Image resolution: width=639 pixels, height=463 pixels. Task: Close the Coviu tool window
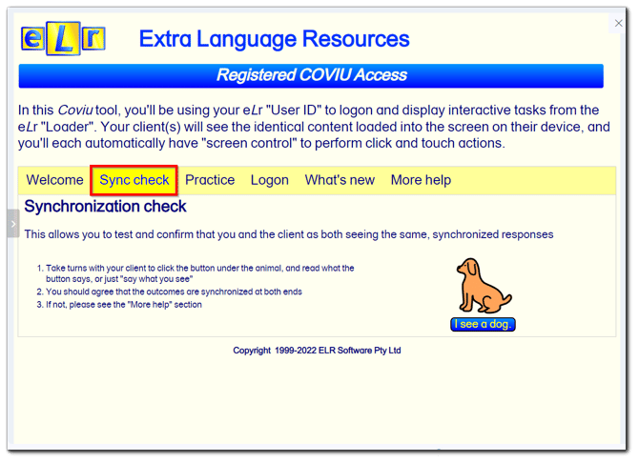click(x=618, y=23)
